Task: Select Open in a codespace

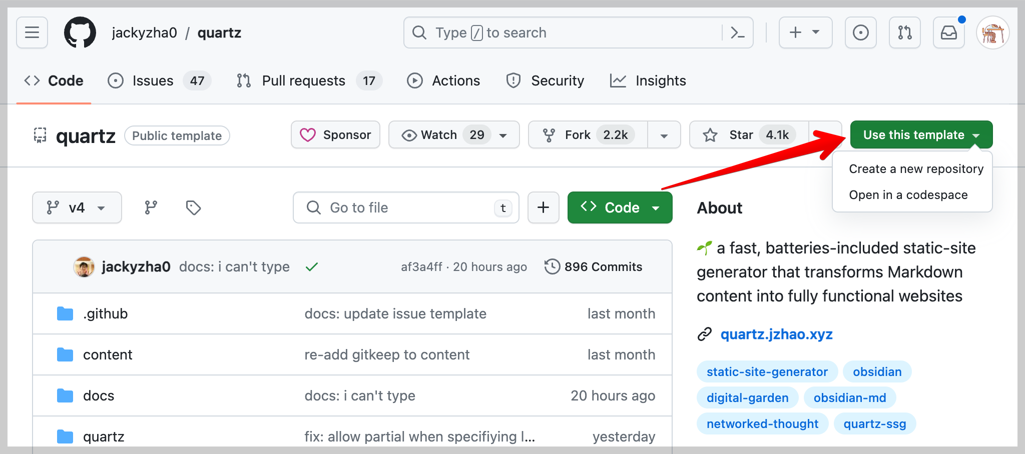Action: (908, 195)
